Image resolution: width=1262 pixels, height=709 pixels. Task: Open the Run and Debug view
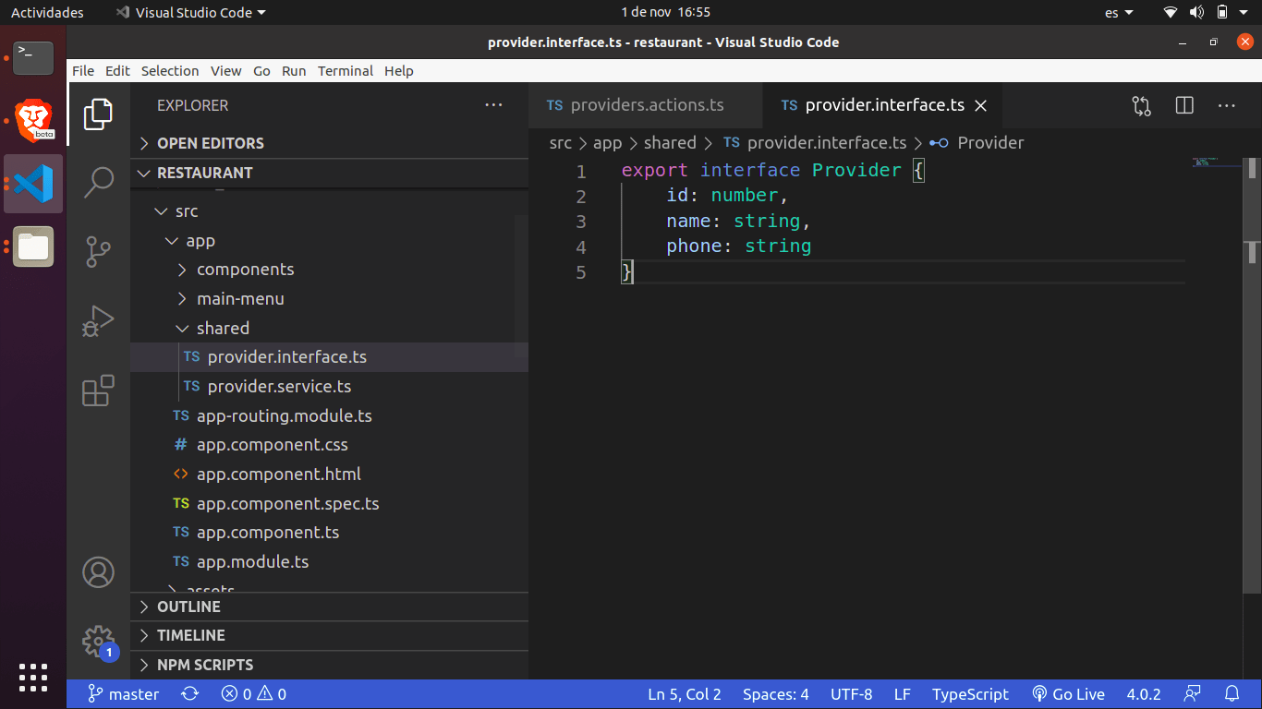click(98, 320)
